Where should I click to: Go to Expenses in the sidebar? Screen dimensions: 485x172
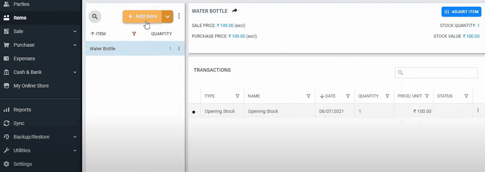[x=24, y=59]
